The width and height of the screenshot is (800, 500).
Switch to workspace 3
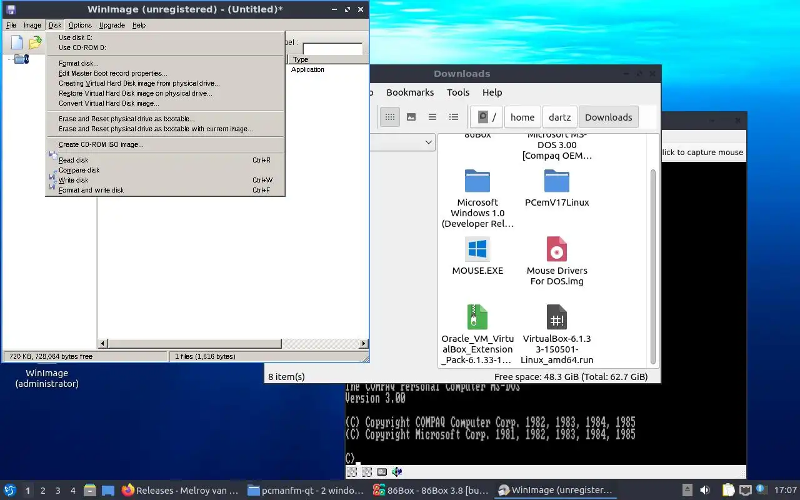[57, 491]
